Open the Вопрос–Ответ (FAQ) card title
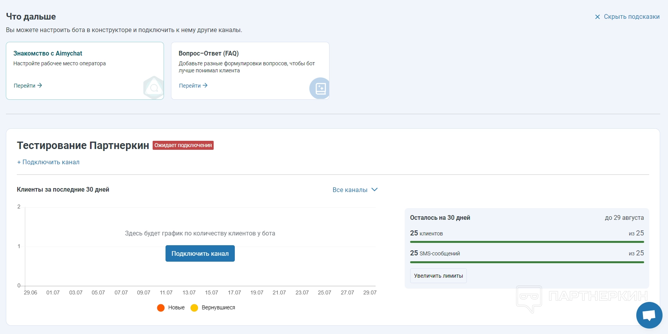Screen dimensions: 668x334 click(209, 53)
